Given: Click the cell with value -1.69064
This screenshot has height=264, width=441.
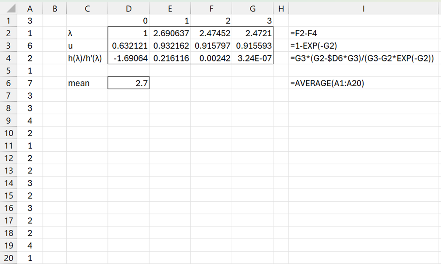Looking at the screenshot, I should (x=128, y=58).
